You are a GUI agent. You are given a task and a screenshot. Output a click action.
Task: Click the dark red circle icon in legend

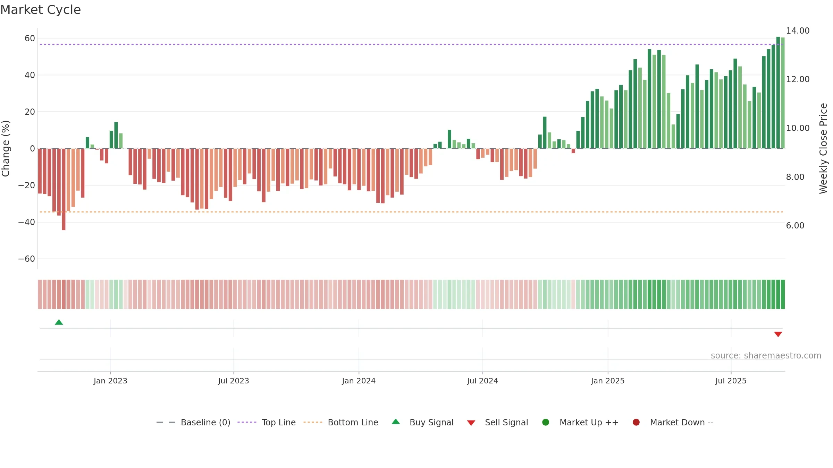click(636, 422)
